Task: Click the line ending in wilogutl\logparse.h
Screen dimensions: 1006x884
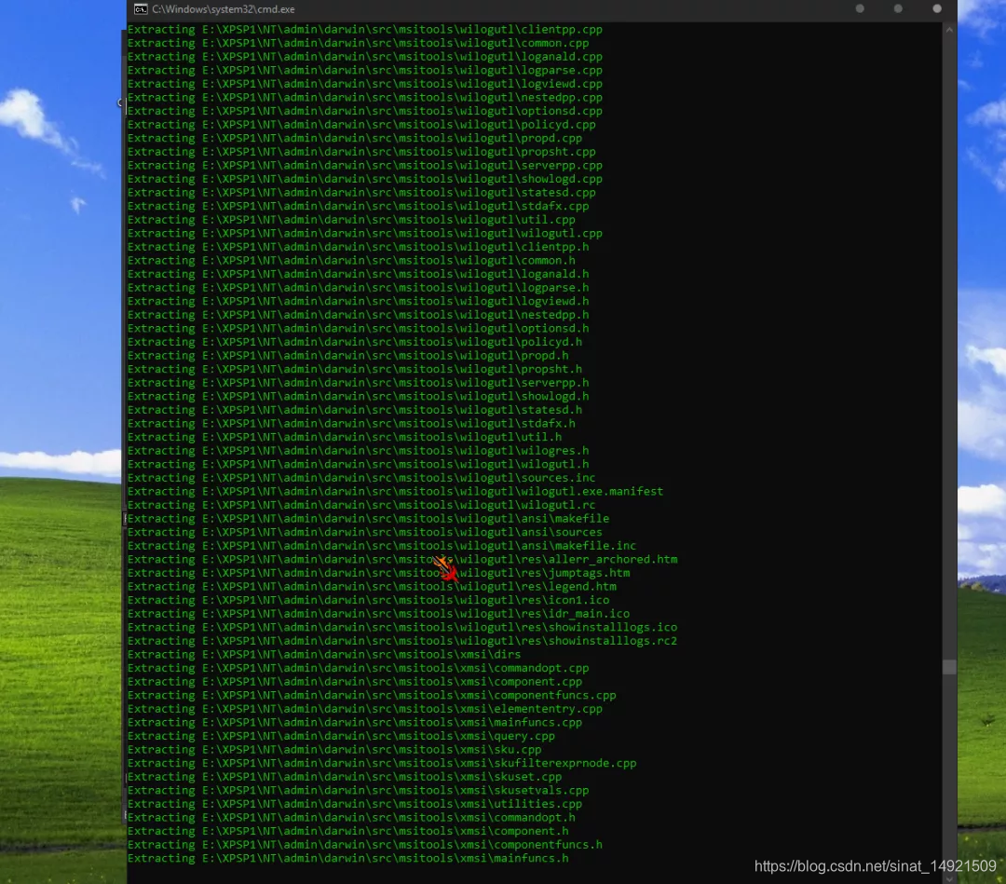Action: tap(358, 288)
